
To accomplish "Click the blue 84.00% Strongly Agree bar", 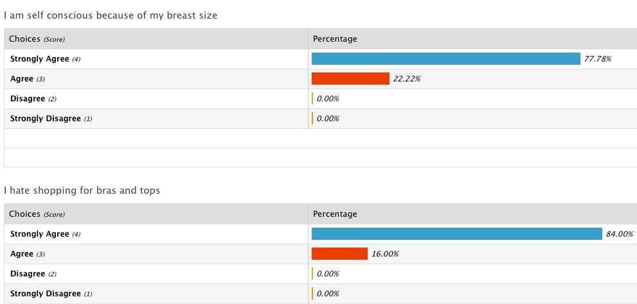I will pos(456,234).
